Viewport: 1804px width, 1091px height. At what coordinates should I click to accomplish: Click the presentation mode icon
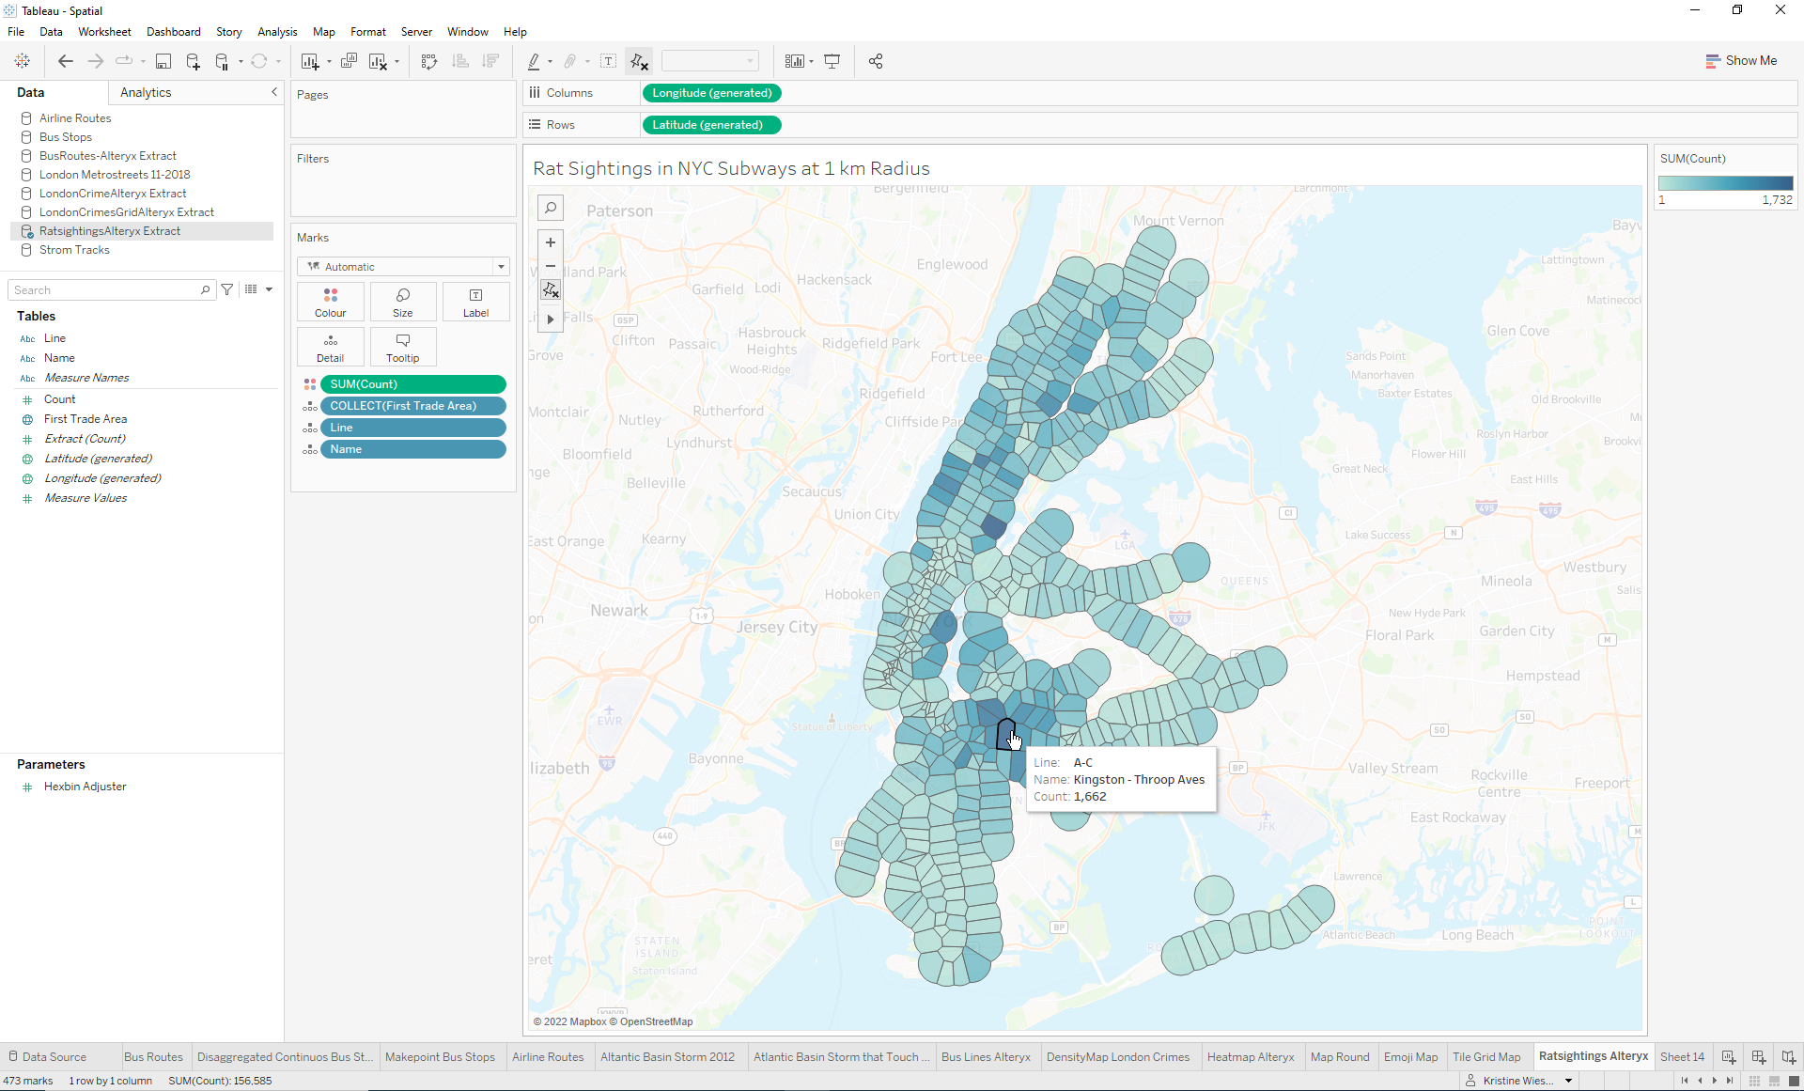click(x=832, y=61)
